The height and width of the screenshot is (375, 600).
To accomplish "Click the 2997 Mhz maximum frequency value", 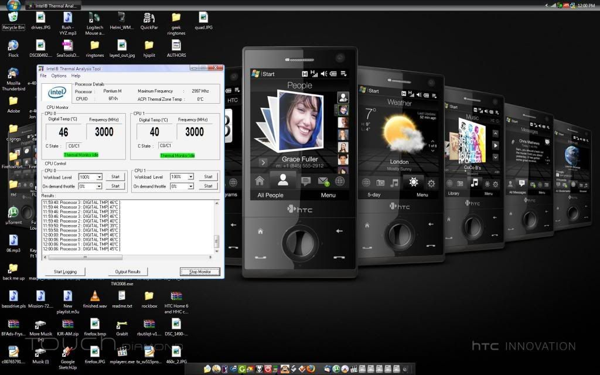I will (200, 91).
